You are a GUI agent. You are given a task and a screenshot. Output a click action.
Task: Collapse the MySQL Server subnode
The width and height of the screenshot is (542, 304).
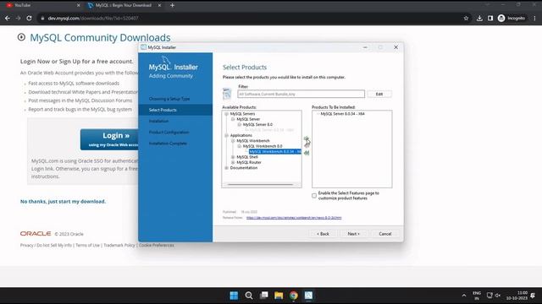point(233,119)
